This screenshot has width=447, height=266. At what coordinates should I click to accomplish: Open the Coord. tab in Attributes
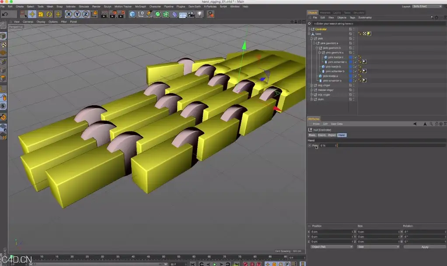(x=321, y=135)
